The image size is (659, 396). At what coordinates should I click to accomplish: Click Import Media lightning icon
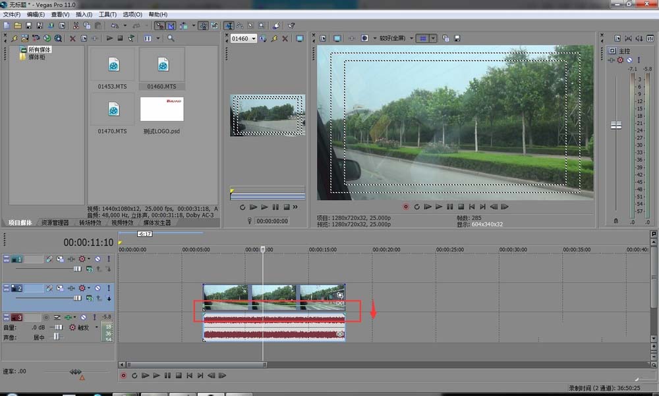pyautogui.click(x=14, y=38)
